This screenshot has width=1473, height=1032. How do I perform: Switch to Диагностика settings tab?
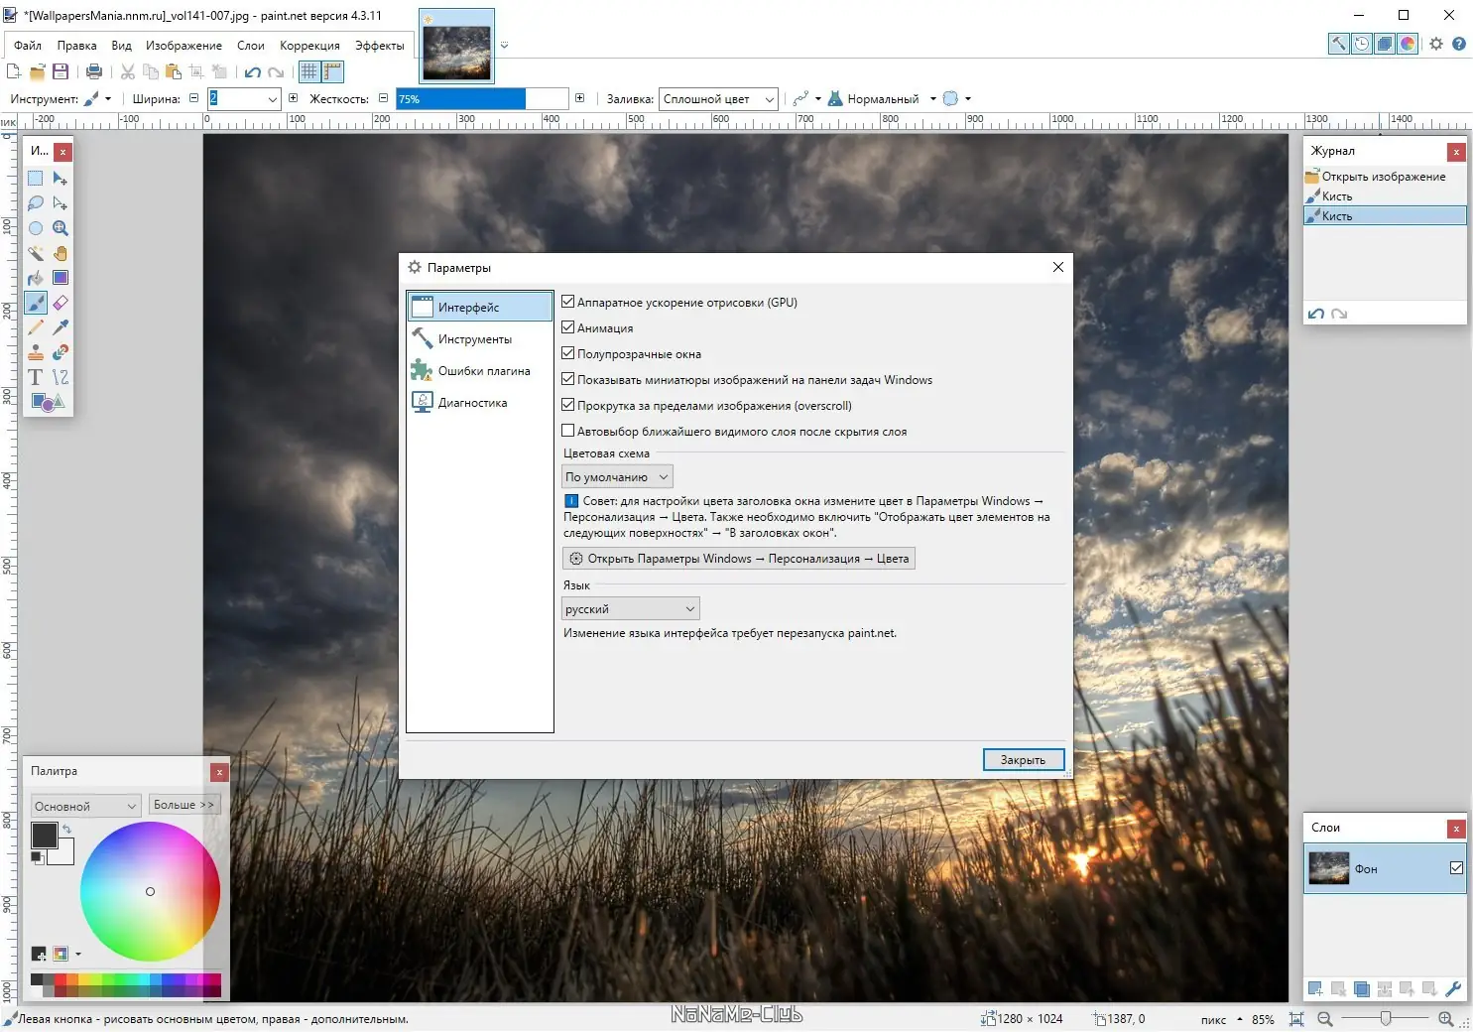coord(480,403)
